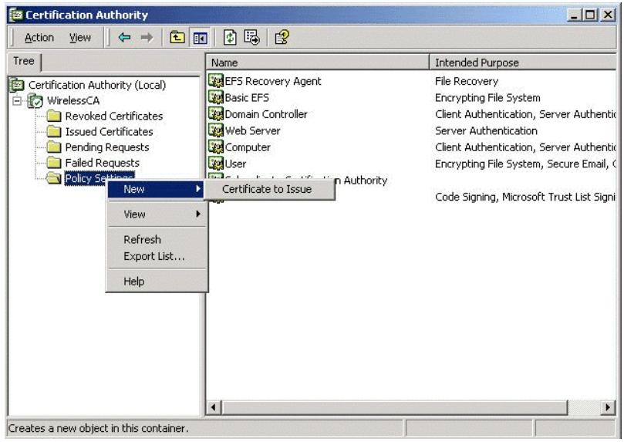Click the horizontal scrollbar right arrow
The height and width of the screenshot is (442, 624).
(607, 407)
